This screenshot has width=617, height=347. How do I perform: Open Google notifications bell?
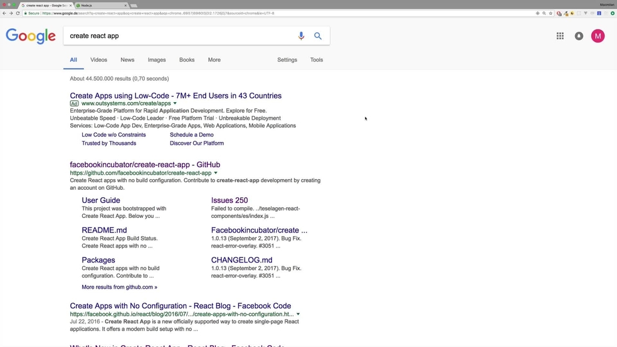tap(579, 36)
